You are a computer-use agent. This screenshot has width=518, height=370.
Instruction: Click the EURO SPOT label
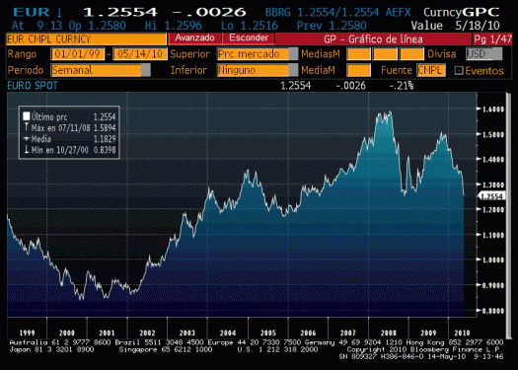pos(33,86)
